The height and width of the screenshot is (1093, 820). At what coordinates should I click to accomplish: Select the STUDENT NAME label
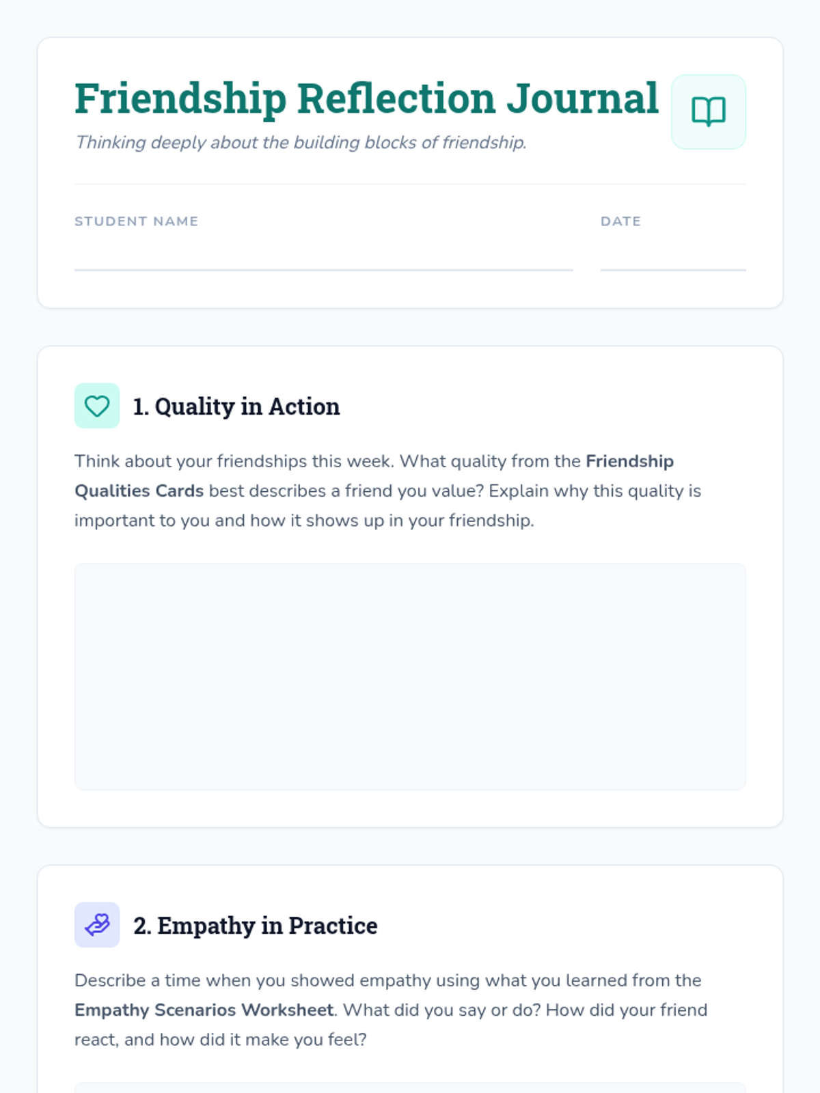point(137,221)
